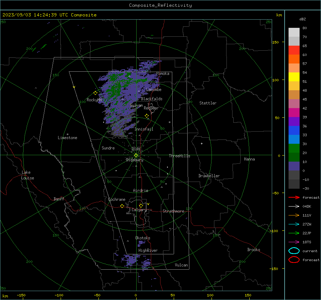Click the Banff map label

pos(59,199)
